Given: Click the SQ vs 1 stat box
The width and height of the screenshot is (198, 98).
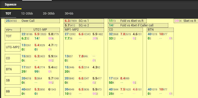Looking at the screenshot, I should pos(84,21).
